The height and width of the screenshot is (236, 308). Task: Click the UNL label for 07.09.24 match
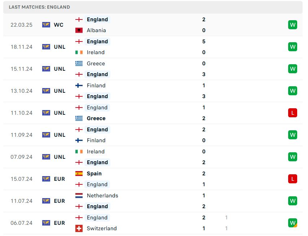[x=60, y=157]
